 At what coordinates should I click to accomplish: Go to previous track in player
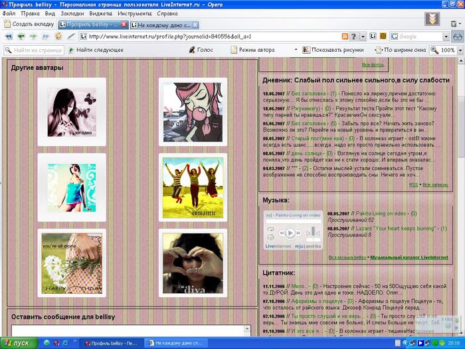pos(282,233)
